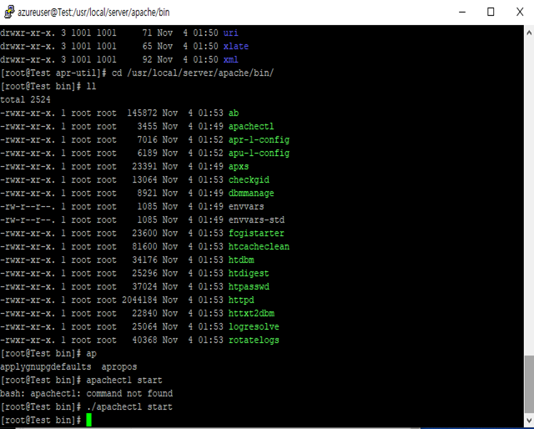Click the blue 'xml' directory name

pos(230,59)
